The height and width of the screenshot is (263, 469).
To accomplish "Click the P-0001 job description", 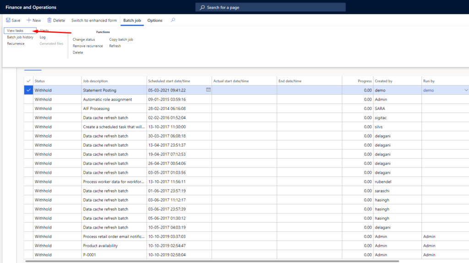I will click(89, 255).
